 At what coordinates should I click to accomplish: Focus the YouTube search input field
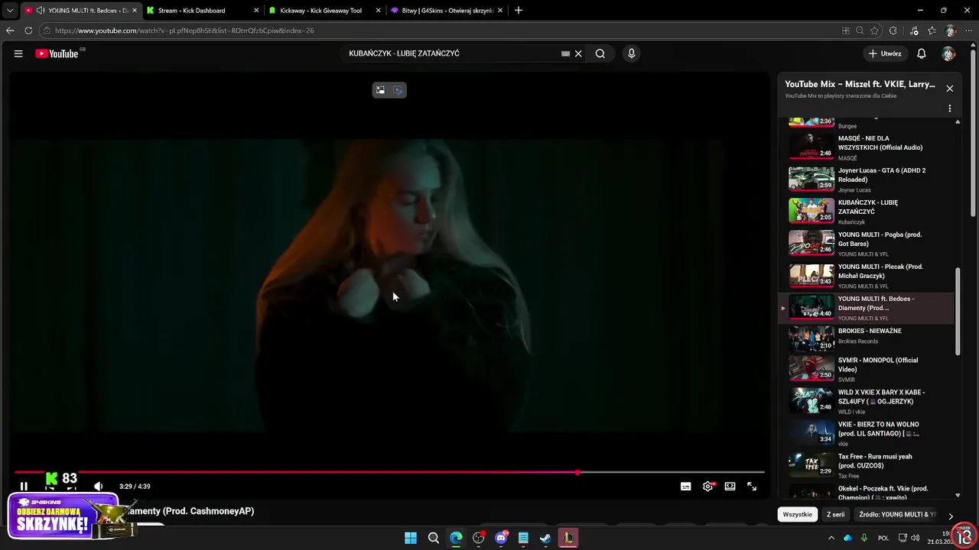point(451,53)
